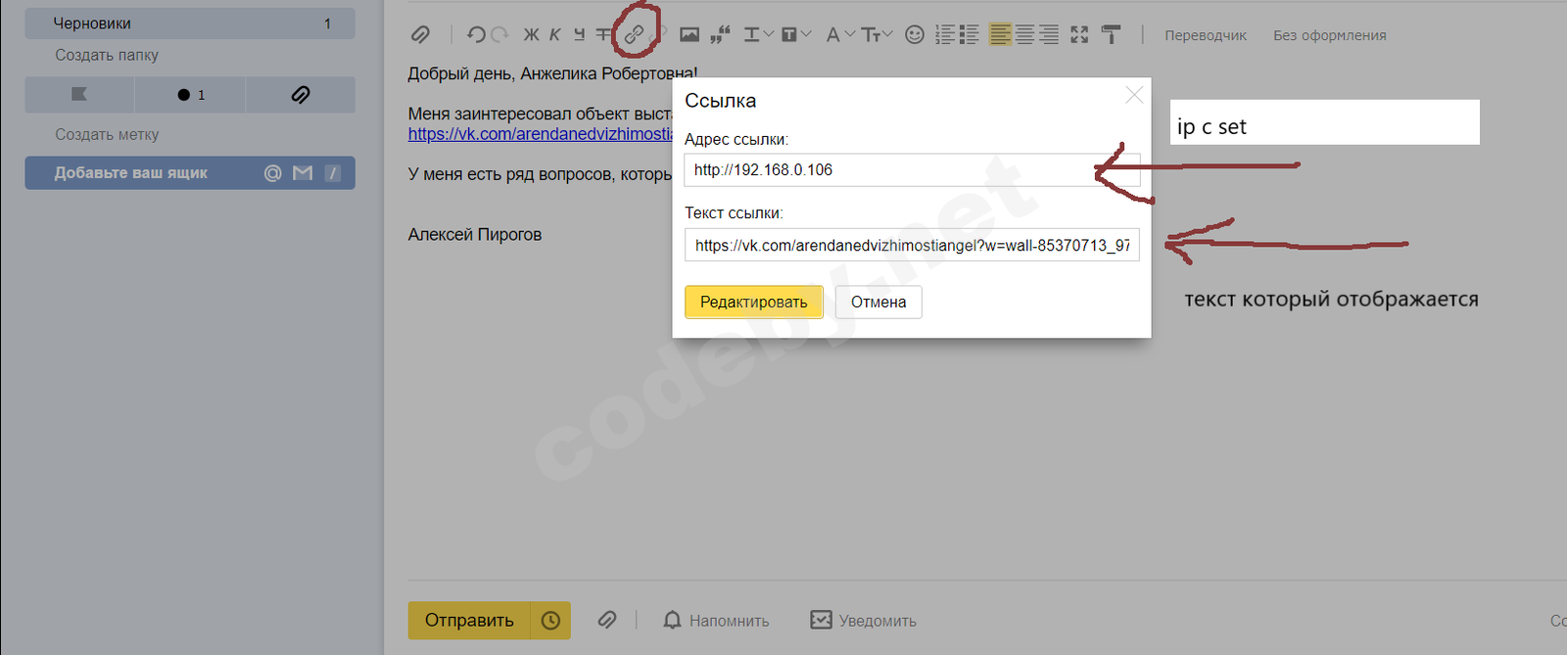Open the emoji smiley picker
The height and width of the screenshot is (655, 1567).
pos(914,35)
